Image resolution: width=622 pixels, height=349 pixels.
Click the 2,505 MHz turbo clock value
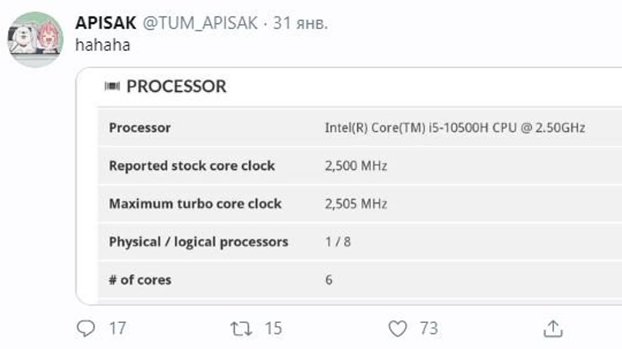pyautogui.click(x=356, y=204)
